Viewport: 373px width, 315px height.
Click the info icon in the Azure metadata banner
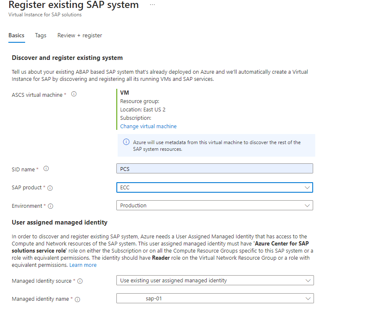(x=126, y=142)
